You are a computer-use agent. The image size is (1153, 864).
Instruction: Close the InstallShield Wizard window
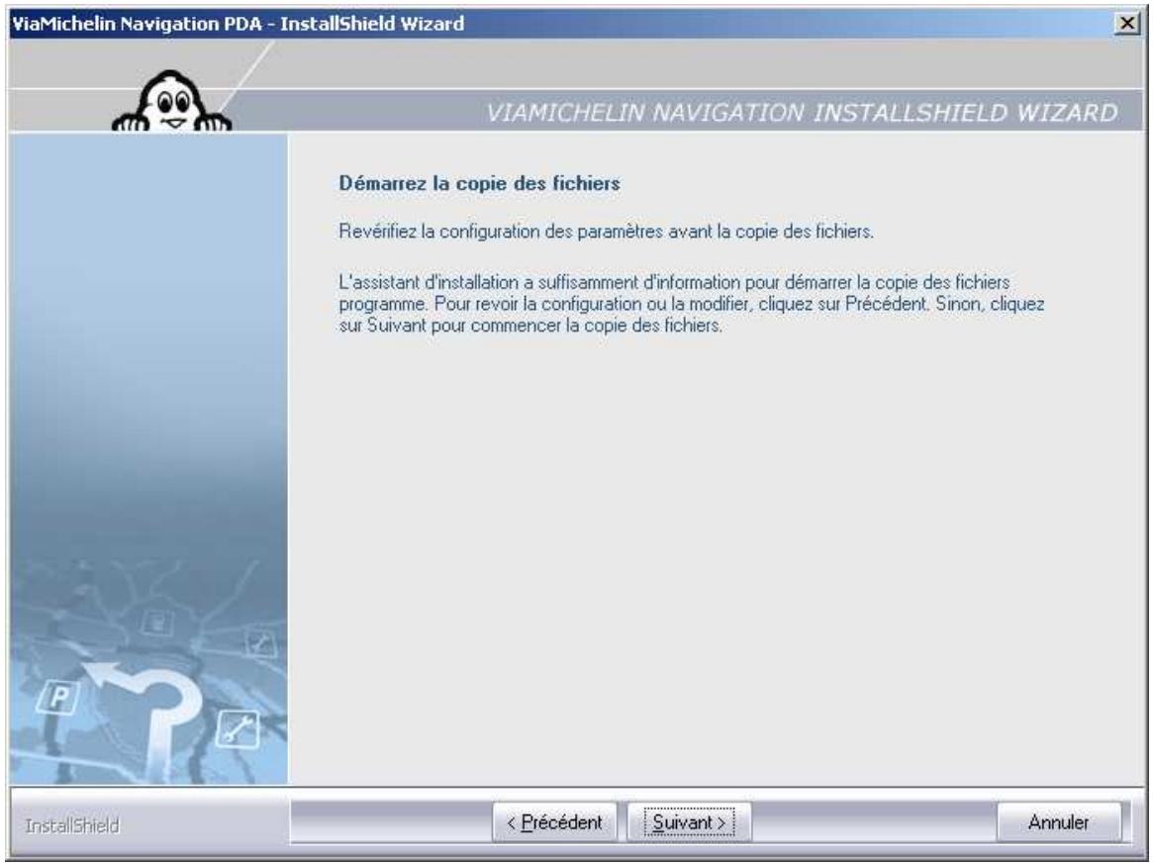point(1127,24)
